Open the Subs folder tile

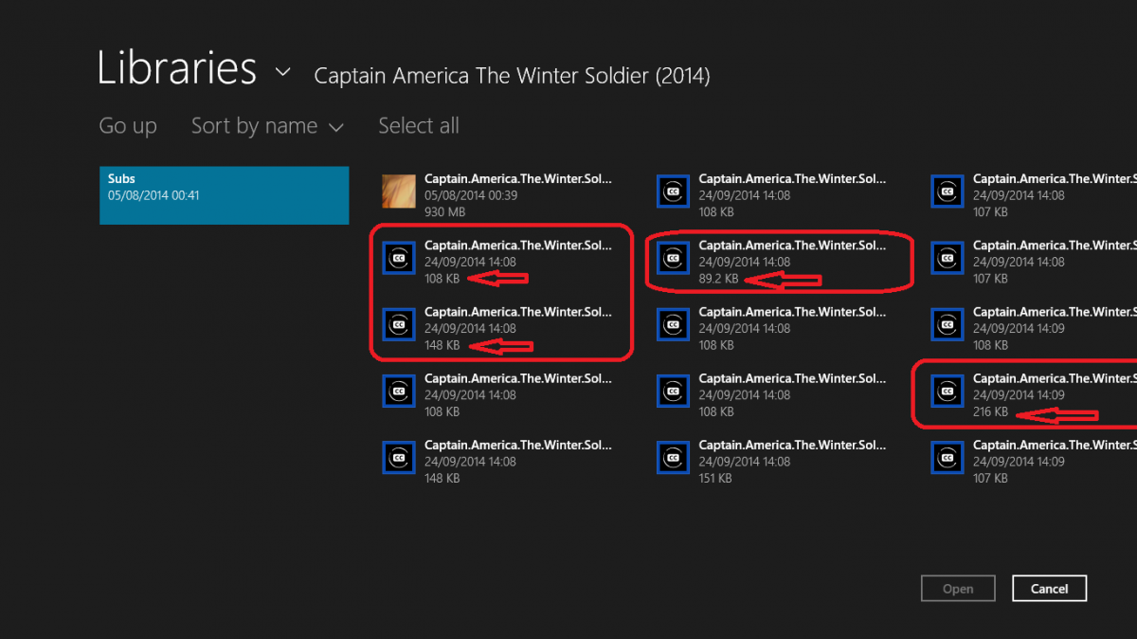click(x=225, y=195)
